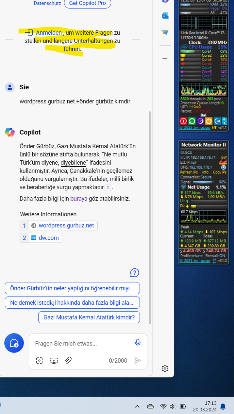Click the microphone voice input icon
The height and width of the screenshot is (414, 234).
tap(138, 343)
